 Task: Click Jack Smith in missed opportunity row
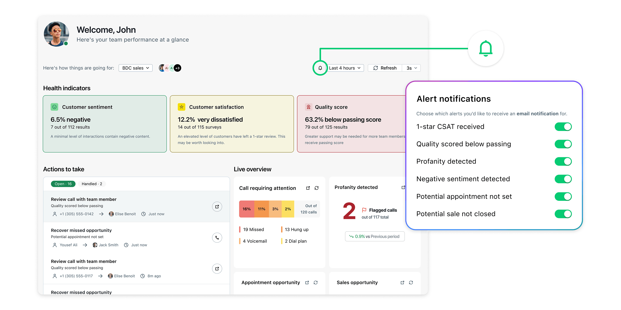[x=106, y=245]
